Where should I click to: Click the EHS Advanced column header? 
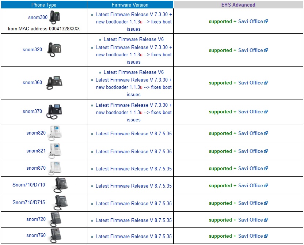[x=238, y=5]
